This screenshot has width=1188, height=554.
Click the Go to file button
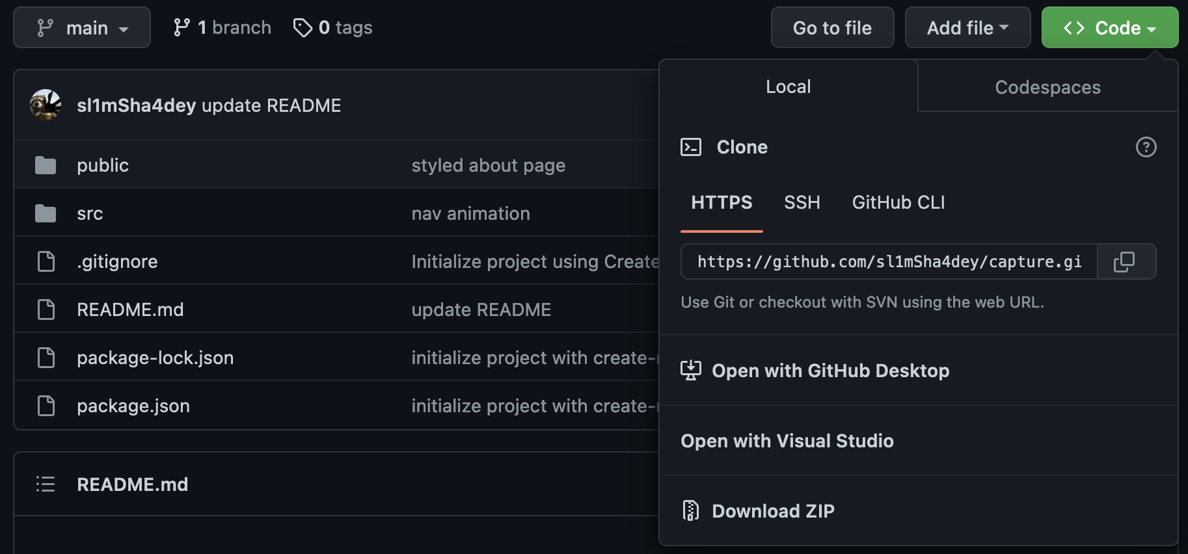[832, 27]
